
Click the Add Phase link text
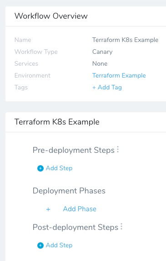click(80, 209)
